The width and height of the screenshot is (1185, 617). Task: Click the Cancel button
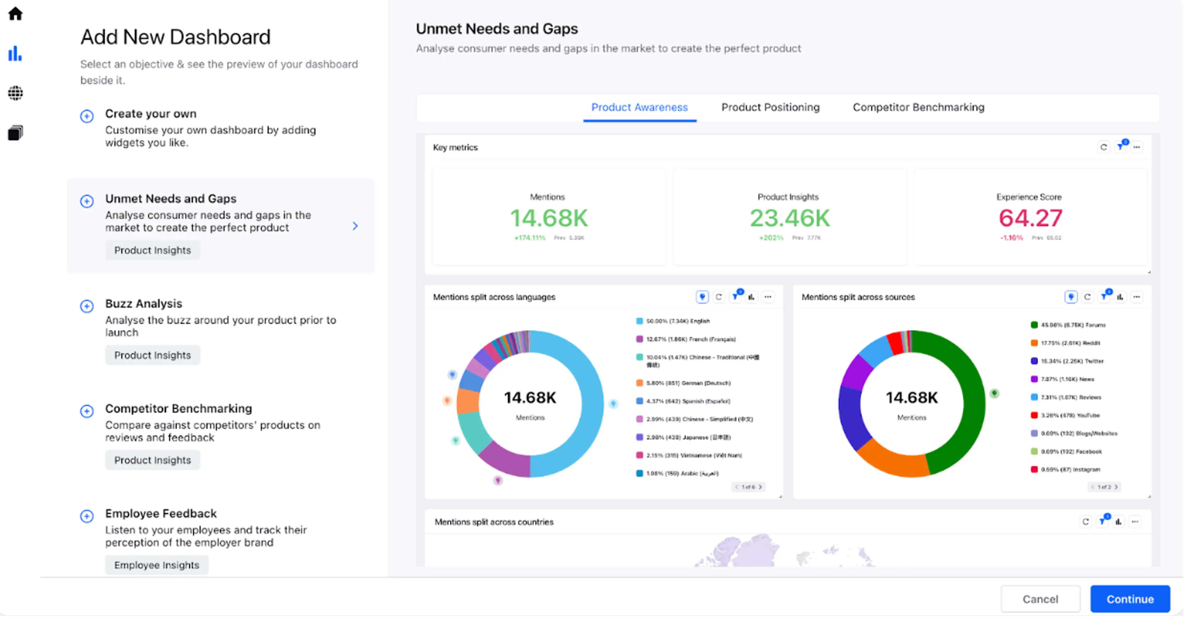click(x=1040, y=599)
